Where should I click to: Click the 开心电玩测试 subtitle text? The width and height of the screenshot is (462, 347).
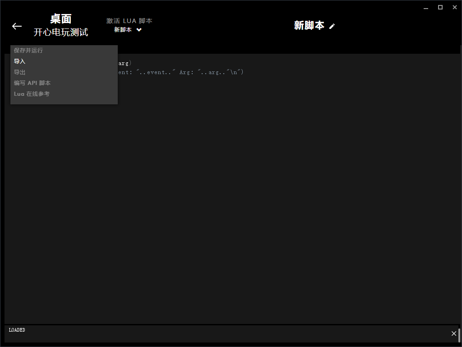point(61,33)
